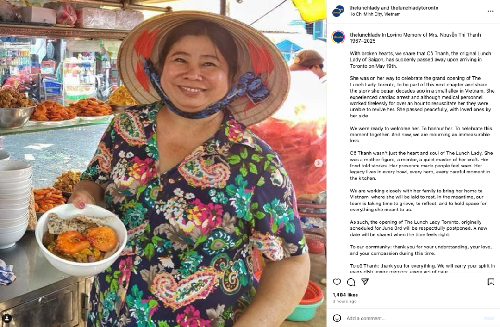Image resolution: width=500 pixels, height=327 pixels.
Task: View the 1,484 likes list
Action: tap(345, 295)
